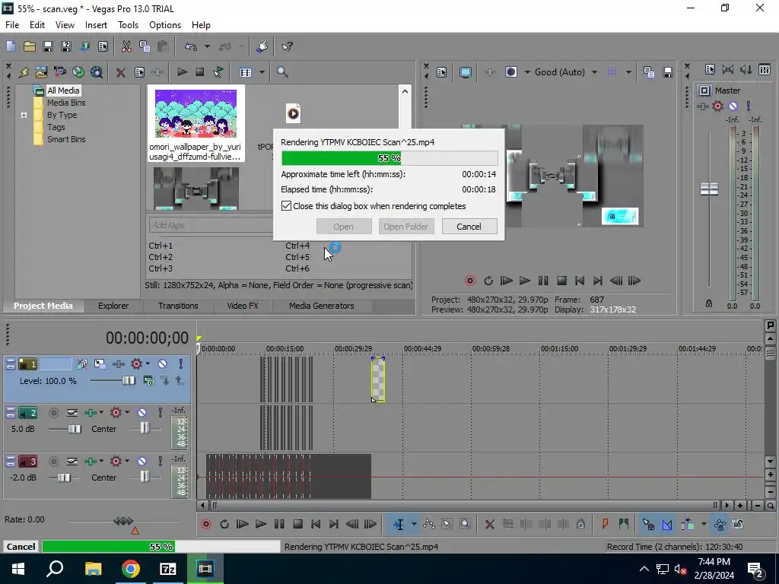Click the Lock event padlock icon

coord(580,524)
